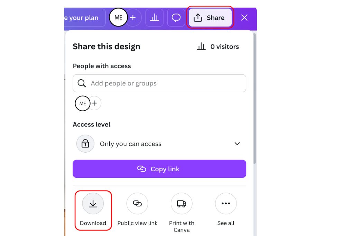354x236 pixels.
Task: Click the Share button in top bar
Action: (x=210, y=18)
